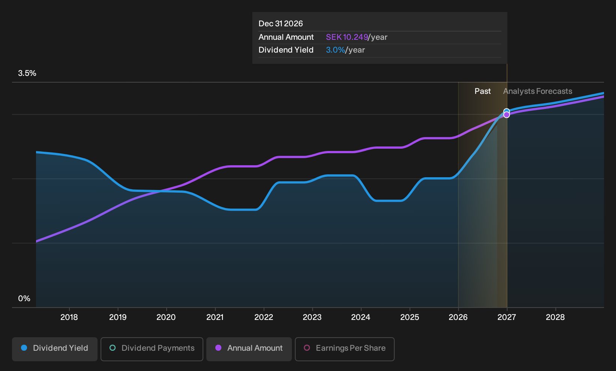616x371 pixels.
Task: Click the Annual Amount label in tooltip
Action: [x=286, y=37]
